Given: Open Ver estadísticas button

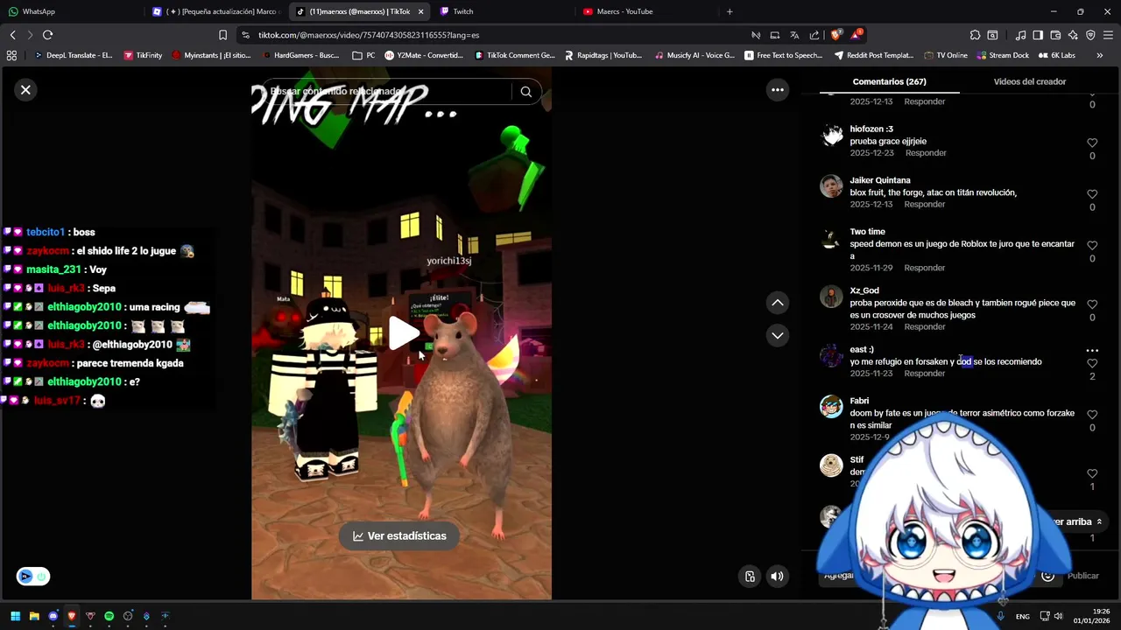Looking at the screenshot, I should pyautogui.click(x=399, y=535).
